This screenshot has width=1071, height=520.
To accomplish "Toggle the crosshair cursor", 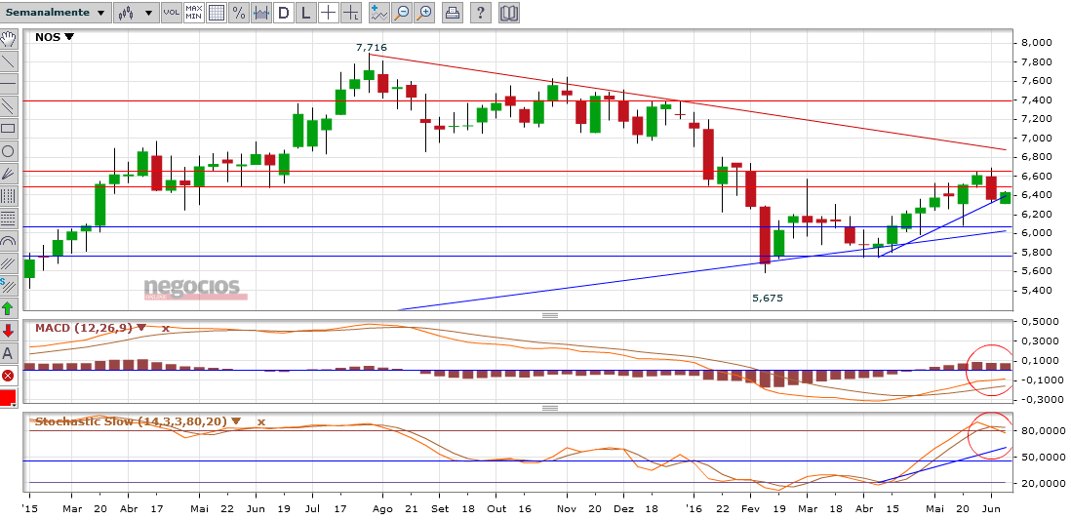I will point(329,13).
